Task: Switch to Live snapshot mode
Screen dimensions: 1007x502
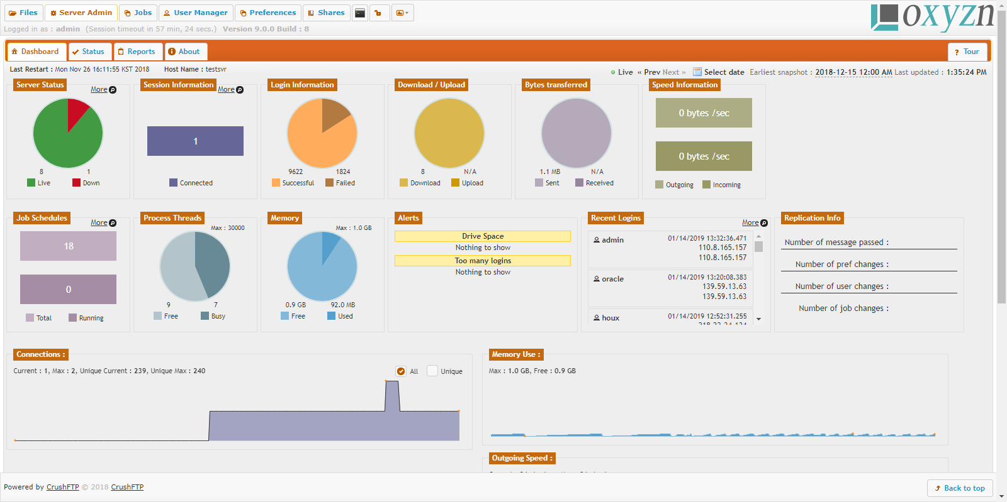Action: click(x=622, y=72)
